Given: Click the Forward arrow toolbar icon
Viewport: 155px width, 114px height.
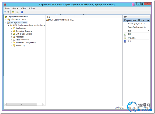Looking at the screenshot, I should (x=9, y=12).
